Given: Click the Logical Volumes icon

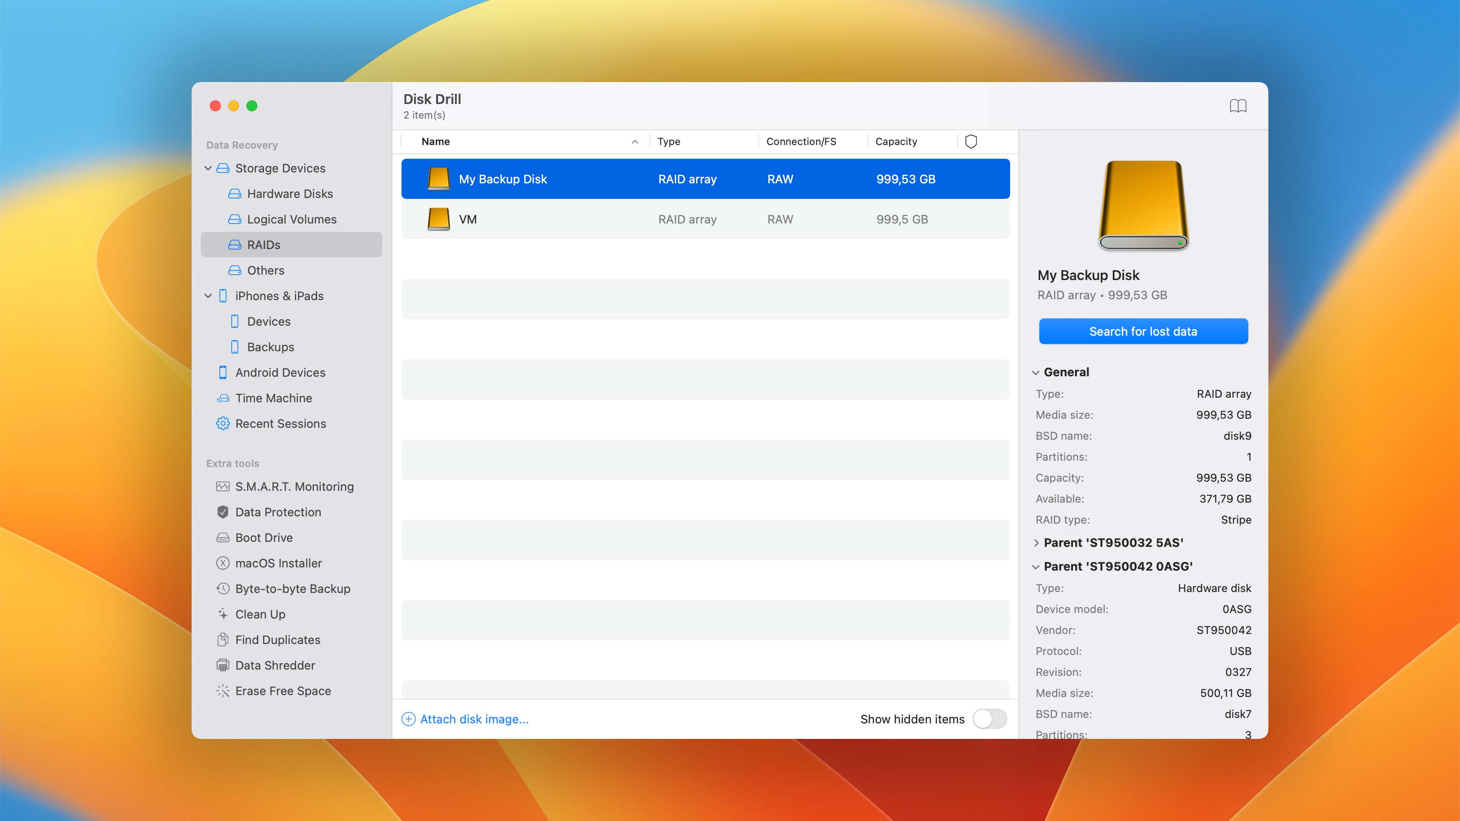Looking at the screenshot, I should 235,219.
